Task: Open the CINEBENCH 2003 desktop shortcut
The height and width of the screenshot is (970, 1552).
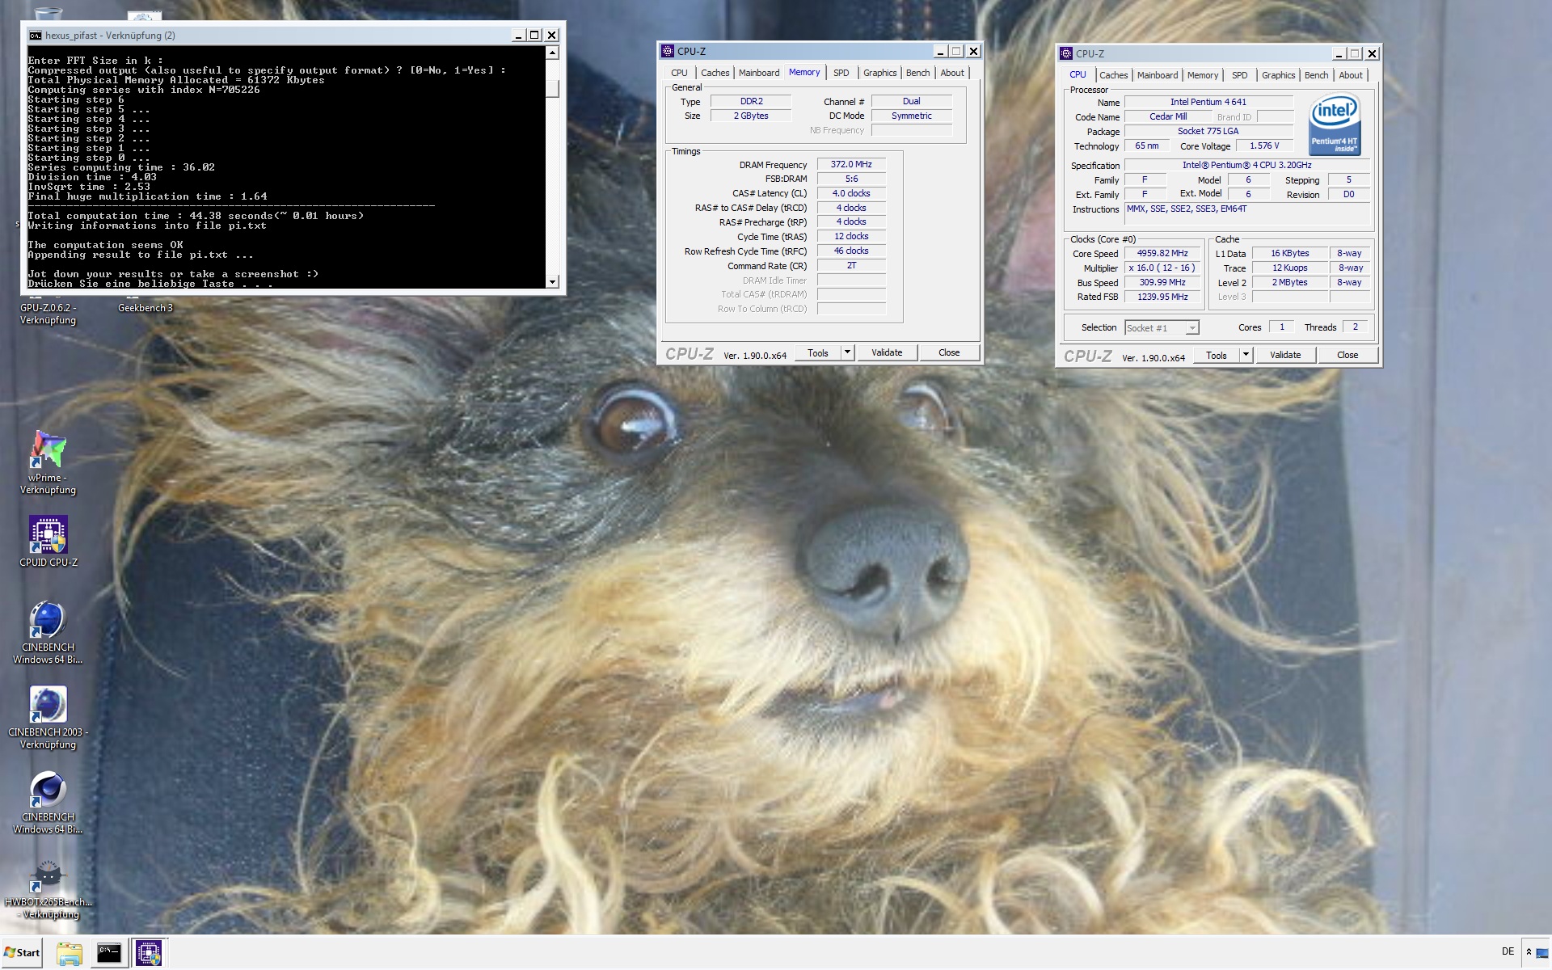Action: (48, 717)
